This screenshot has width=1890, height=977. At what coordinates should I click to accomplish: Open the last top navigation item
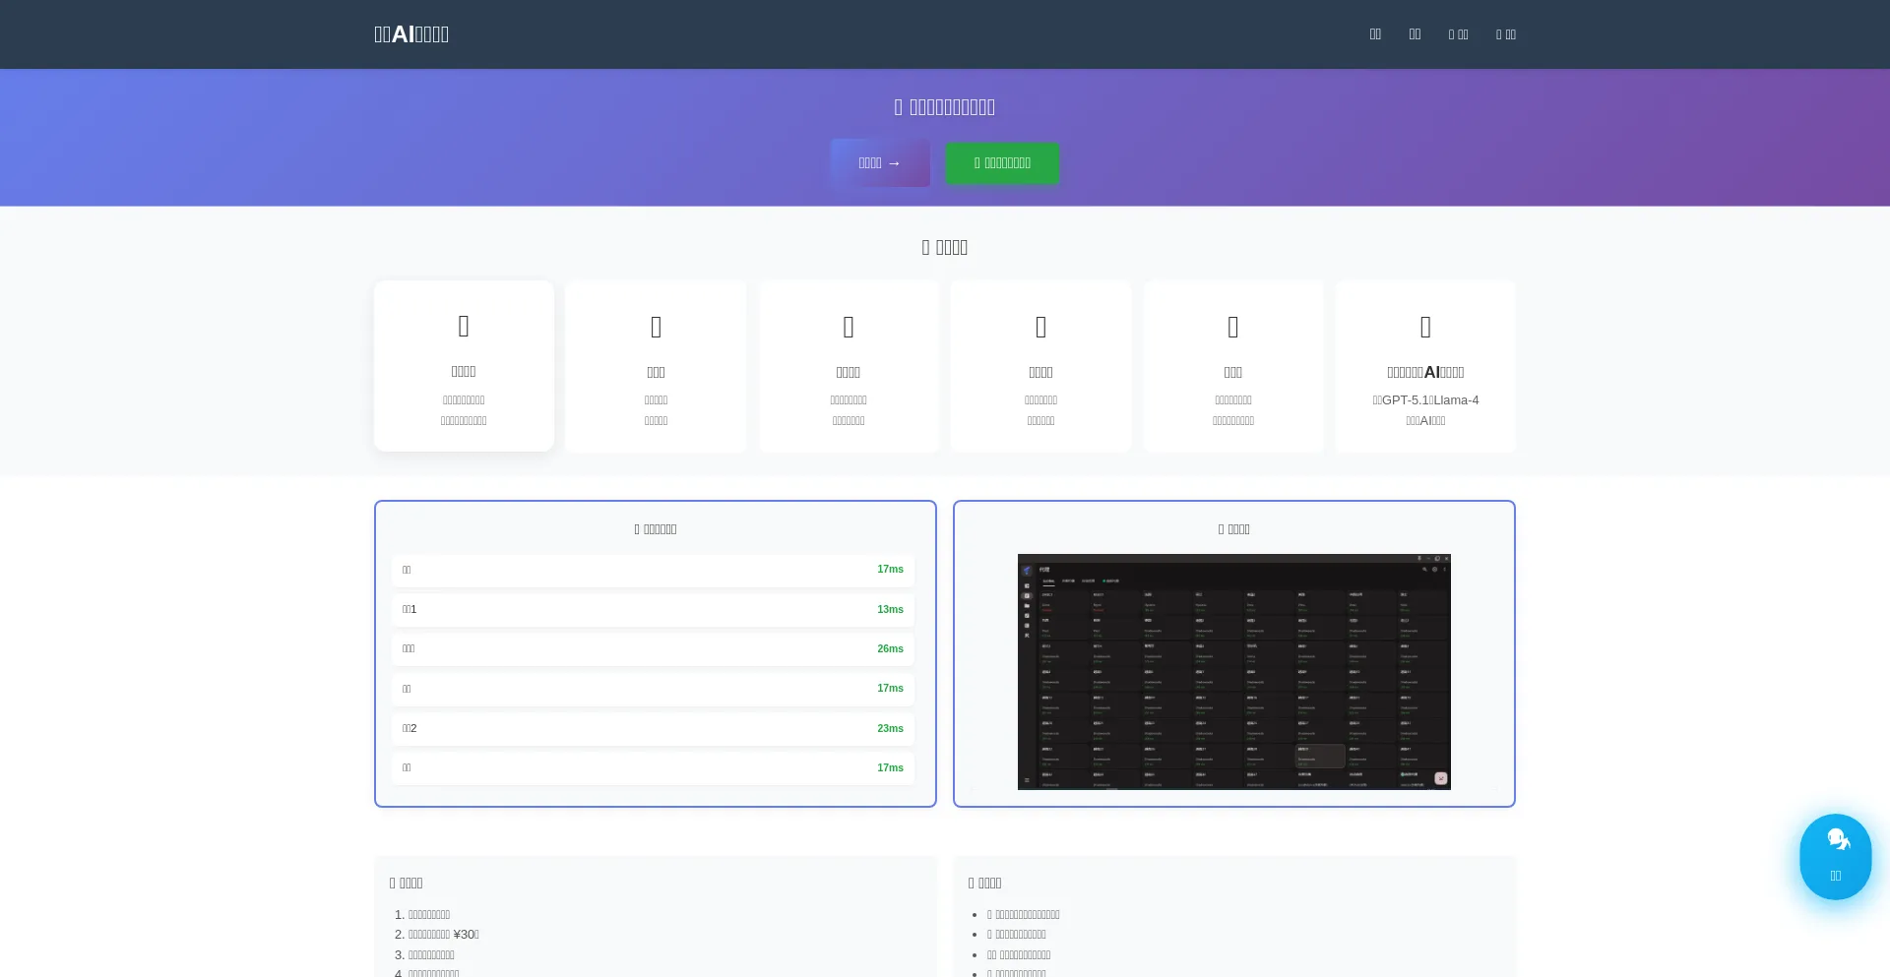pyautogui.click(x=1505, y=34)
